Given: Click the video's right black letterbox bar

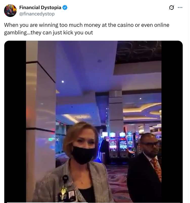Looking at the screenshot, I should 172,122.
